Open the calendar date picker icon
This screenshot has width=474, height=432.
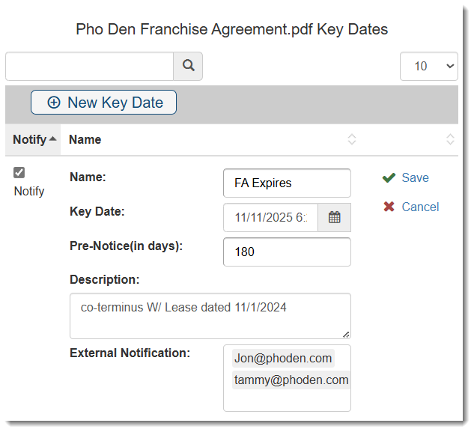pos(335,218)
